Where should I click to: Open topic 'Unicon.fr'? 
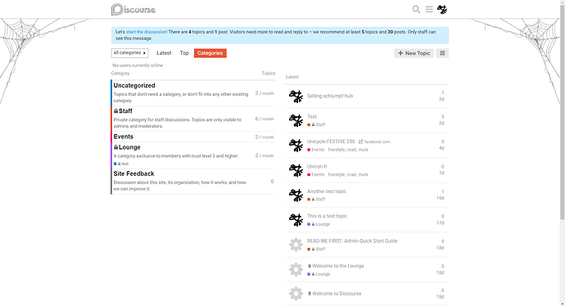click(x=317, y=166)
